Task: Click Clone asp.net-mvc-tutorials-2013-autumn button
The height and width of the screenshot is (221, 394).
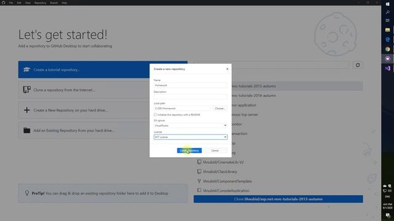Action: pos(278,199)
